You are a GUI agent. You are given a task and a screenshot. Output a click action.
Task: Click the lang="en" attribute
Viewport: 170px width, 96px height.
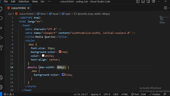click(35, 22)
